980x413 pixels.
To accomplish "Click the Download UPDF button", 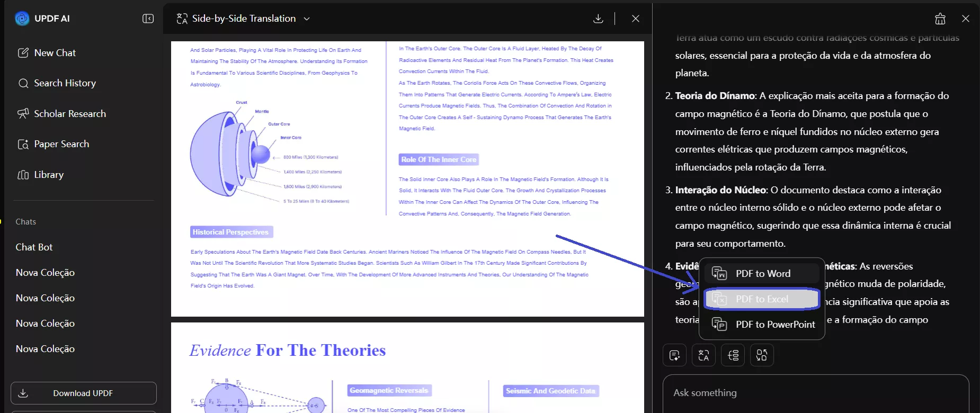I will [x=84, y=393].
